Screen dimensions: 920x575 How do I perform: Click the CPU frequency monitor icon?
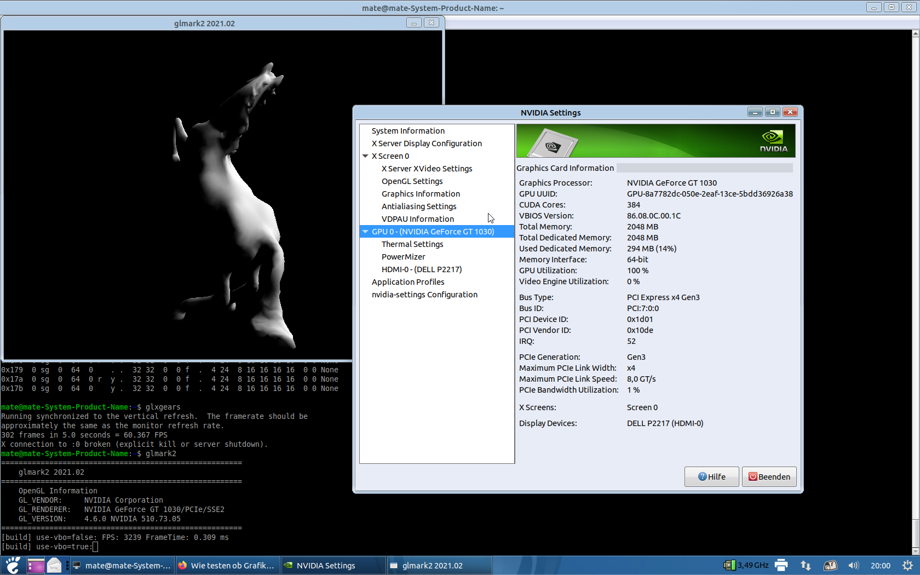729,565
